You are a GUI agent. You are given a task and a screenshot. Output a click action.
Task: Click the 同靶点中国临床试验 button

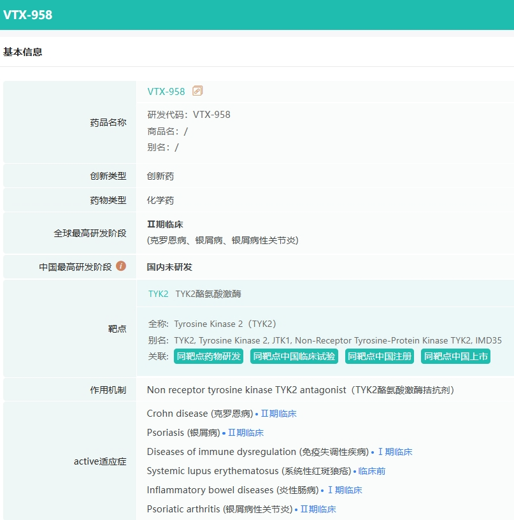[x=294, y=356]
